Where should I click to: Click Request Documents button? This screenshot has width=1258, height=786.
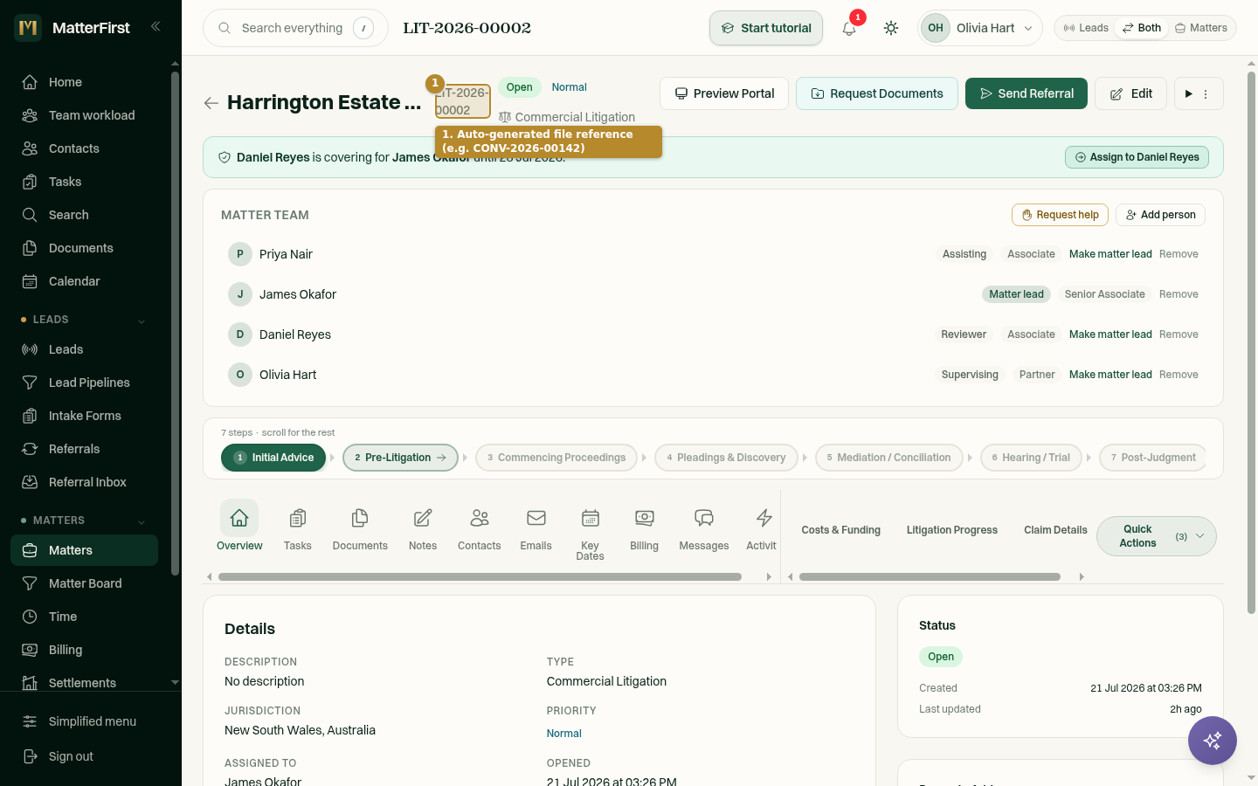877,93
